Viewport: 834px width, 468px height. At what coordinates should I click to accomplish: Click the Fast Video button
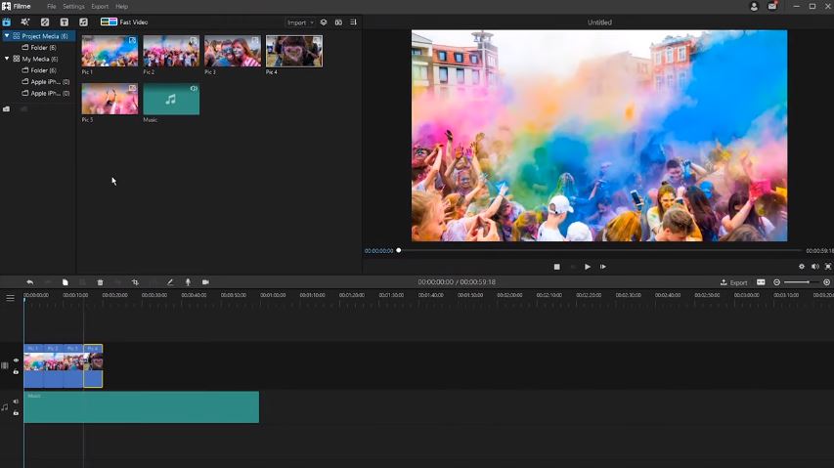pyautogui.click(x=125, y=21)
